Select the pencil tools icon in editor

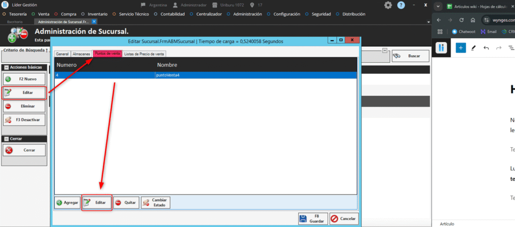473,48
